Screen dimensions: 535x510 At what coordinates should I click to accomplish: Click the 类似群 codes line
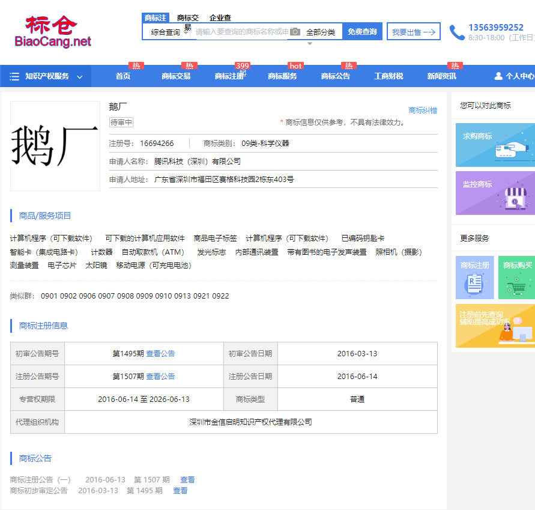[119, 296]
